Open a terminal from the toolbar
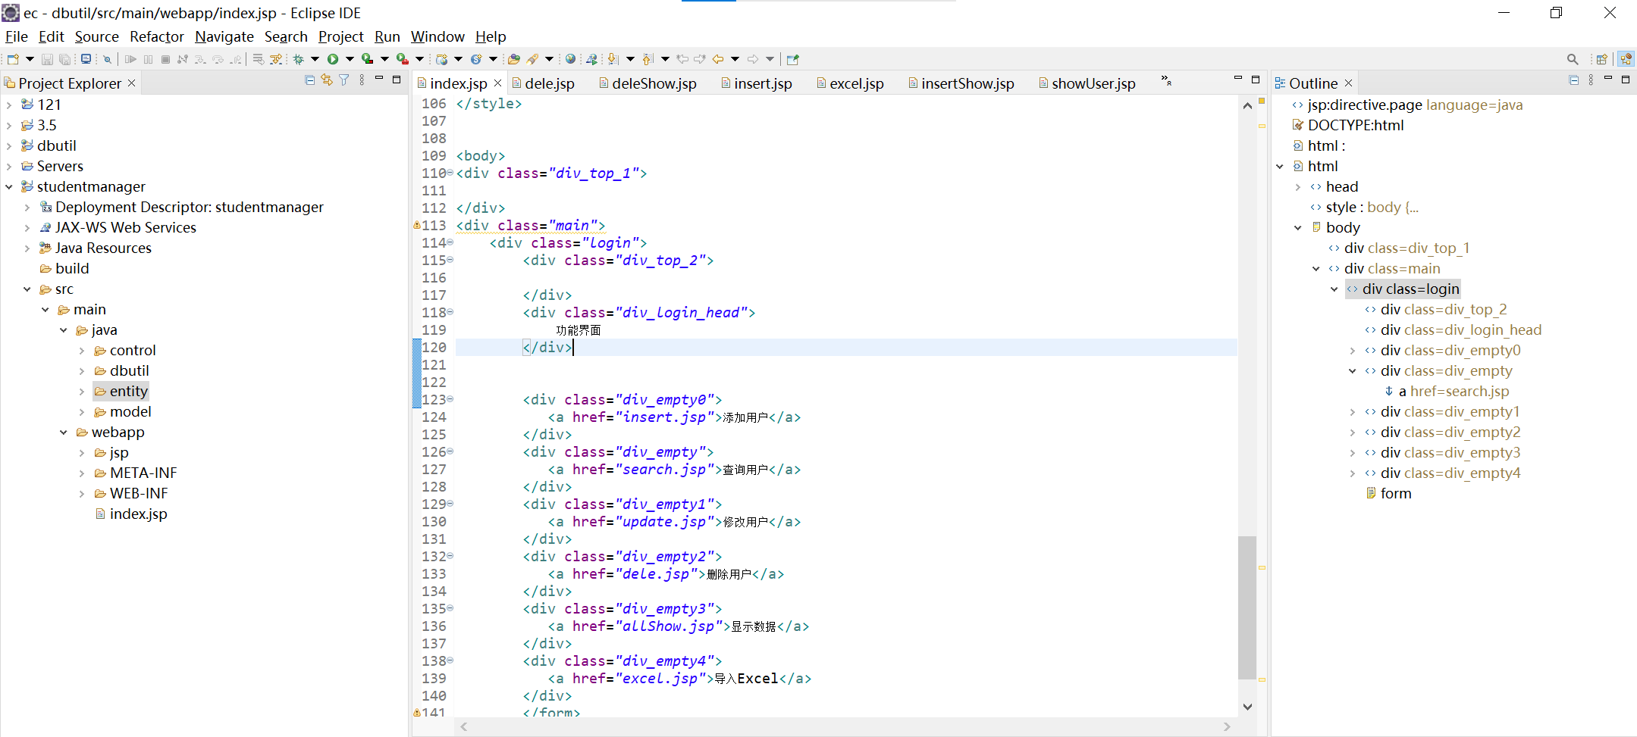The image size is (1637, 737). (x=86, y=59)
